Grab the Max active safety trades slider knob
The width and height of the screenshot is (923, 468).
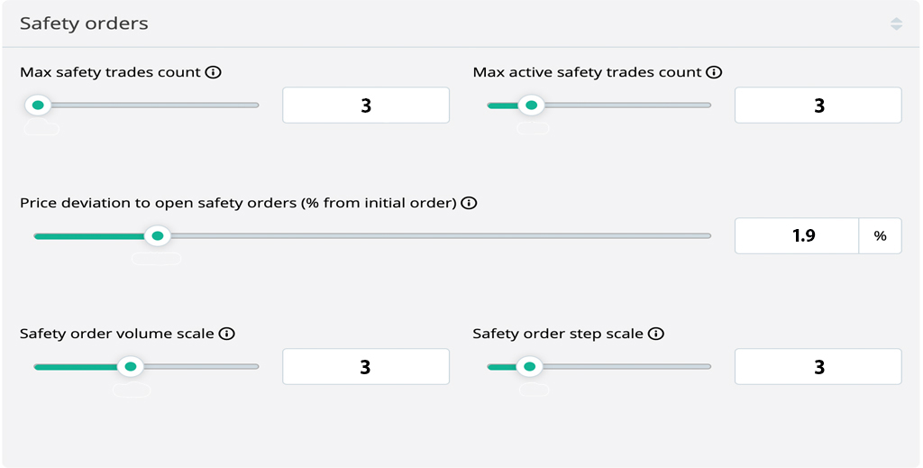click(x=532, y=106)
